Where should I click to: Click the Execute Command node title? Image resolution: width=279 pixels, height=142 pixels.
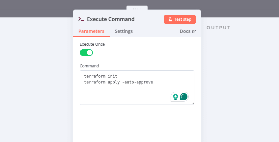(x=111, y=19)
